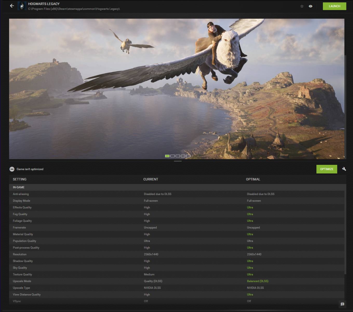Launch Hogwarts Legacy
This screenshot has width=353, height=312.
334,6
